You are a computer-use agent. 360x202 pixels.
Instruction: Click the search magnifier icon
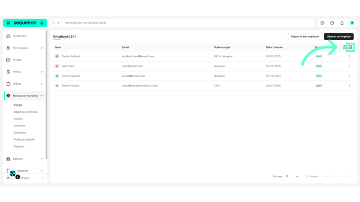(54, 23)
